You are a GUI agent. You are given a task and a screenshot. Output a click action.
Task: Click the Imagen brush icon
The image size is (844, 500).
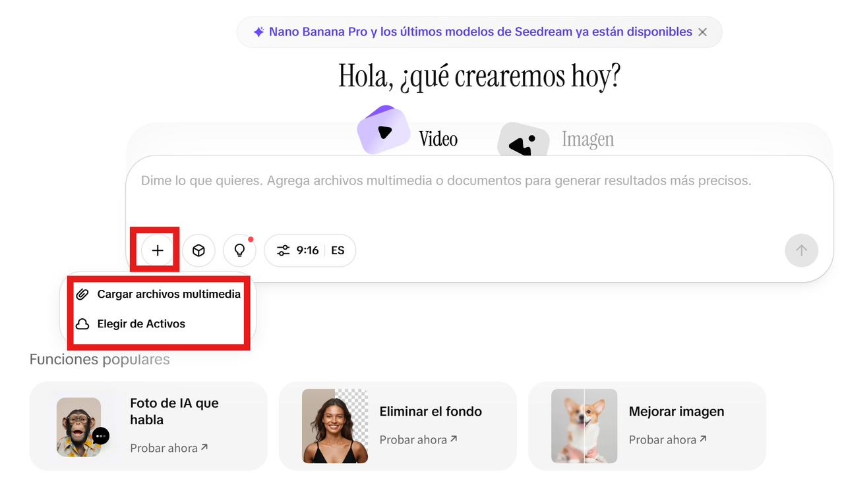[524, 140]
